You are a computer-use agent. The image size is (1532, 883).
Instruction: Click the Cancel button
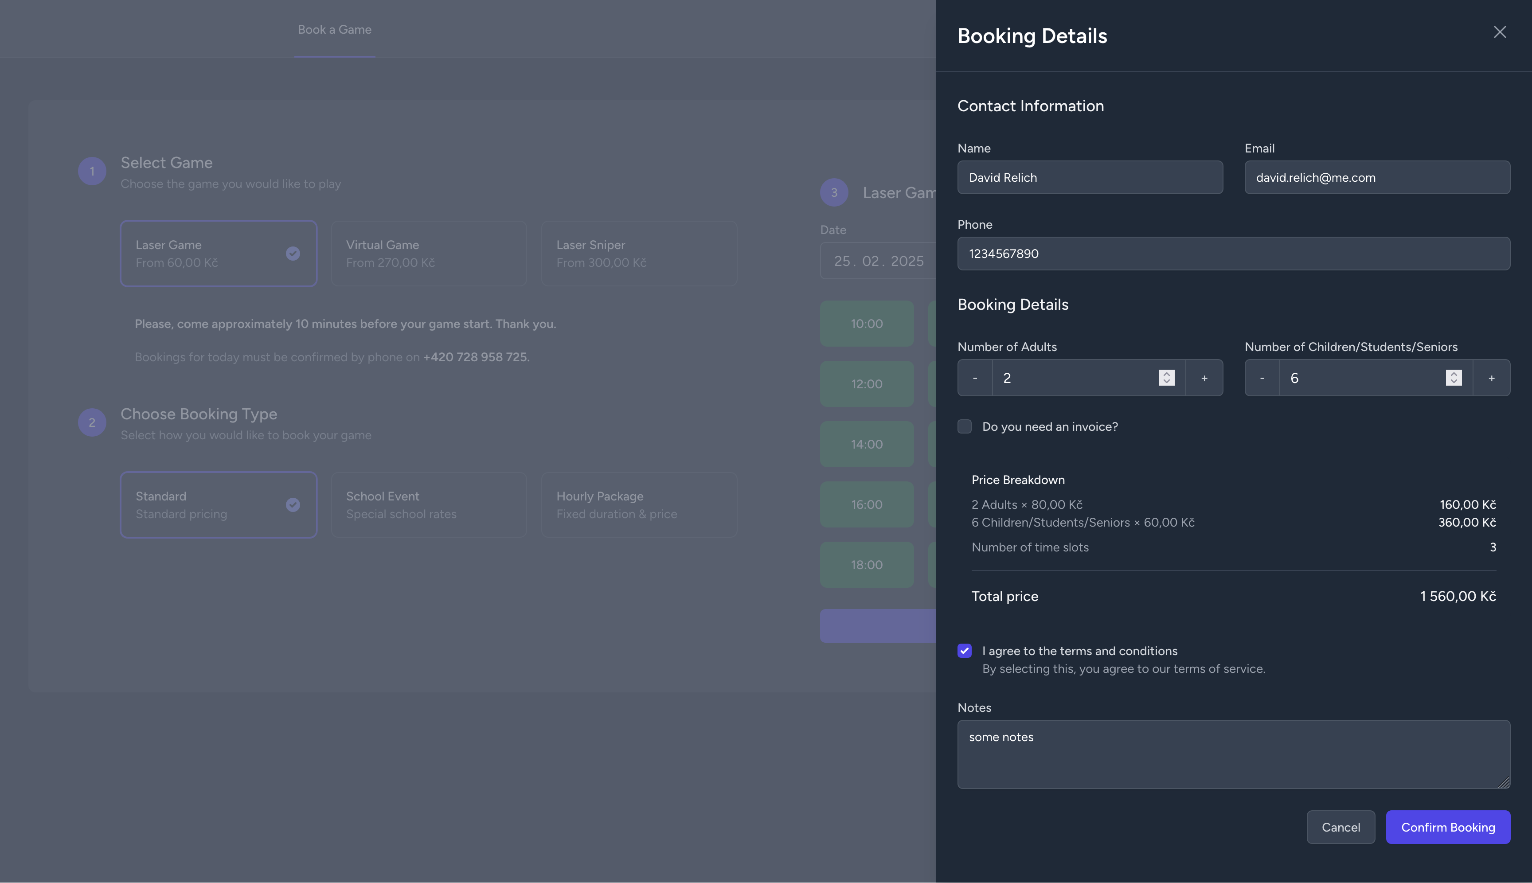click(x=1340, y=827)
